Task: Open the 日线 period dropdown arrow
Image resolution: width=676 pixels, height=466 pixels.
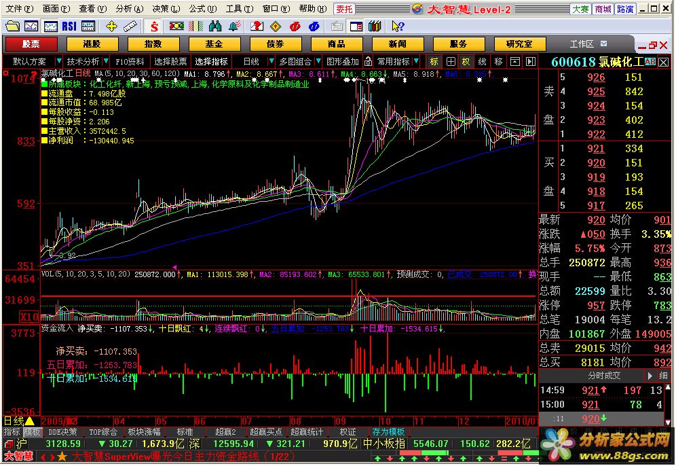Action: [271, 61]
